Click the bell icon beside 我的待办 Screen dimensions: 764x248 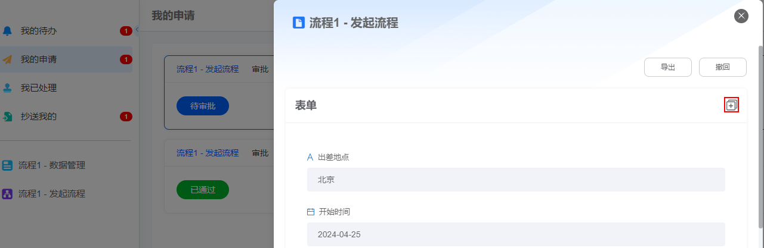(7, 30)
